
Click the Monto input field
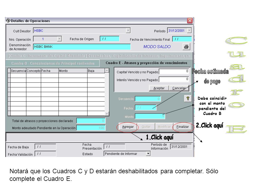(x=150, y=116)
